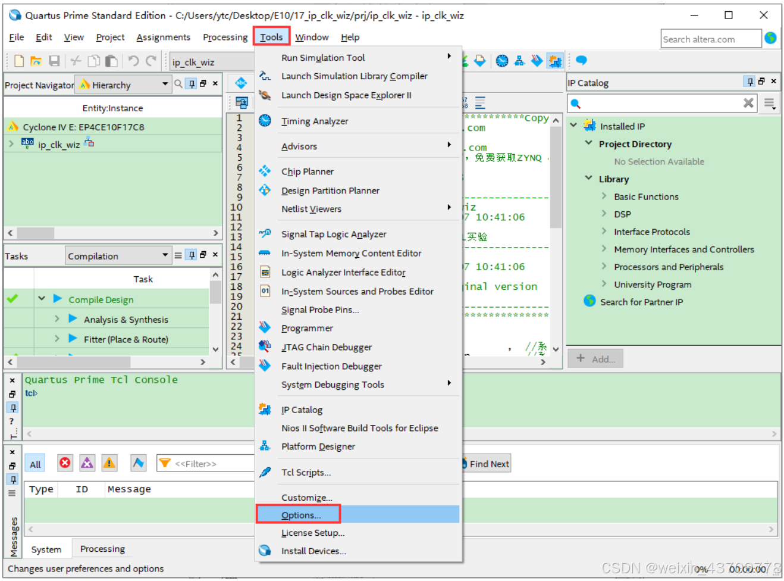This screenshot has width=784, height=581.
Task: Open the Run Simulation Tool submenu
Action: [x=359, y=57]
